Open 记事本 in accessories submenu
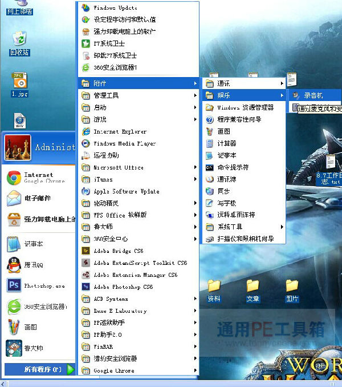The height and width of the screenshot is (387, 342). 244,155
